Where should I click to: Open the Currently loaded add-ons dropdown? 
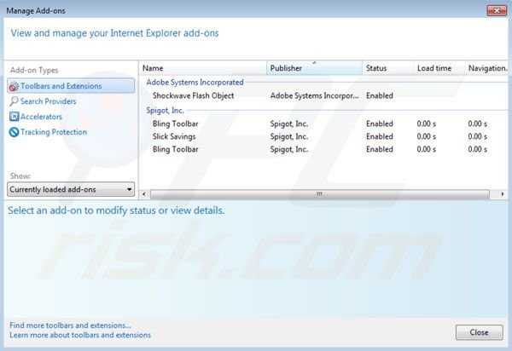[71, 189]
